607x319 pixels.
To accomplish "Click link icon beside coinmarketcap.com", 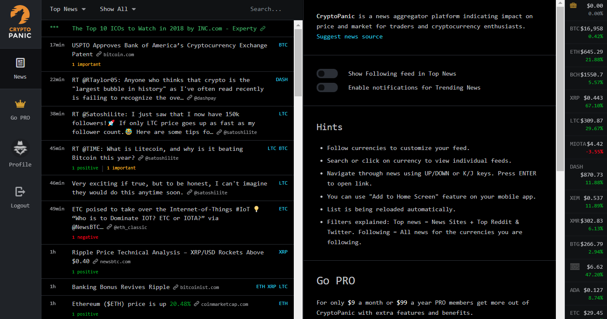I will (x=197, y=304).
